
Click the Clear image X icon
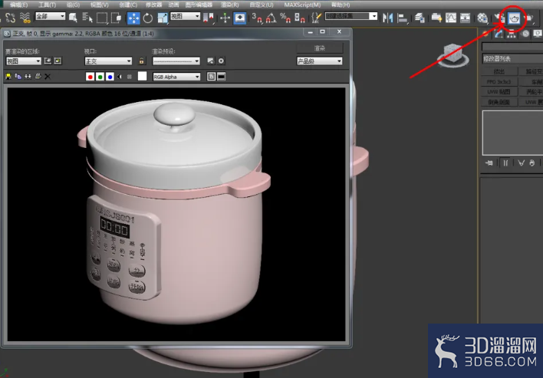pyautogui.click(x=48, y=77)
